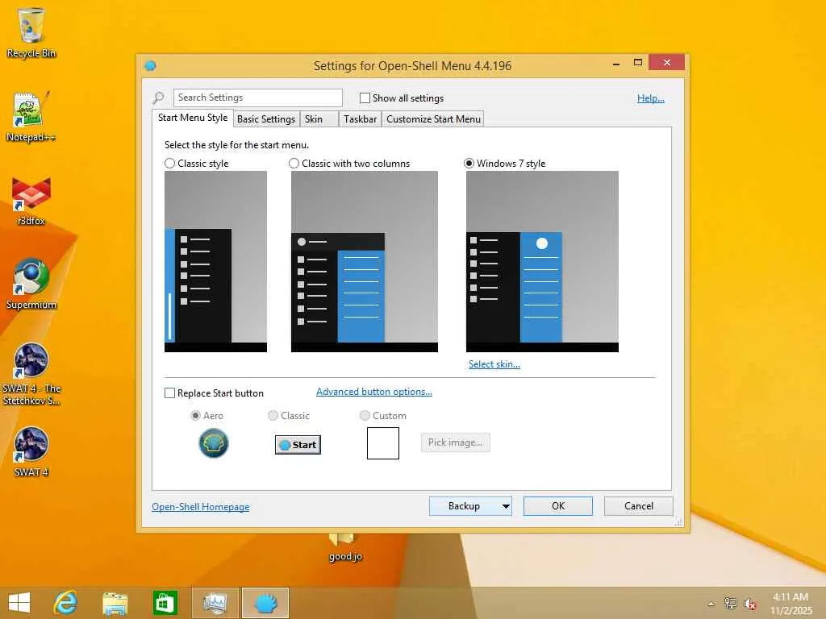Open the network tray icon
Image resolution: width=826 pixels, height=619 pixels.
click(730, 603)
